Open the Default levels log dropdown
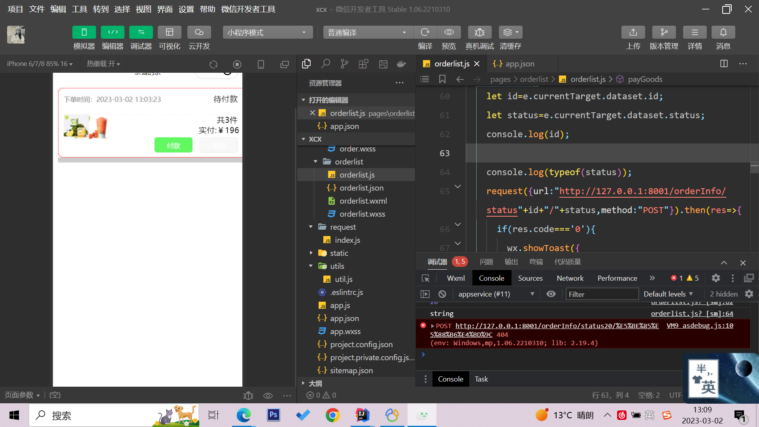Screen dimensions: 759x427 [x=668, y=294]
